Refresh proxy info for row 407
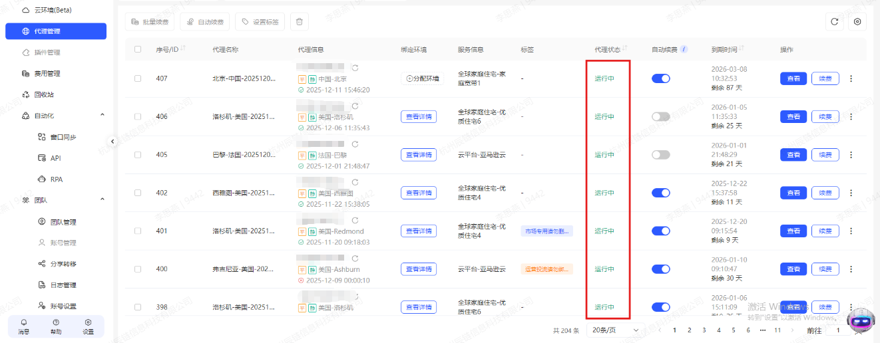This screenshot has width=880, height=343. 355,68
